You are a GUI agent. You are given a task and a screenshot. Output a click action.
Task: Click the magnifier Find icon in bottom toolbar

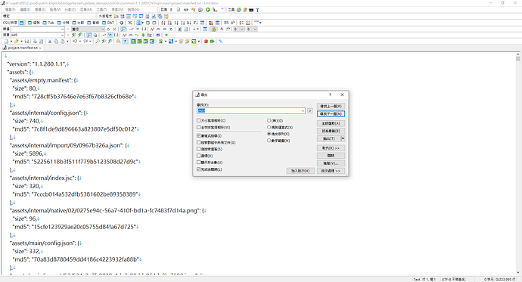[97, 42]
